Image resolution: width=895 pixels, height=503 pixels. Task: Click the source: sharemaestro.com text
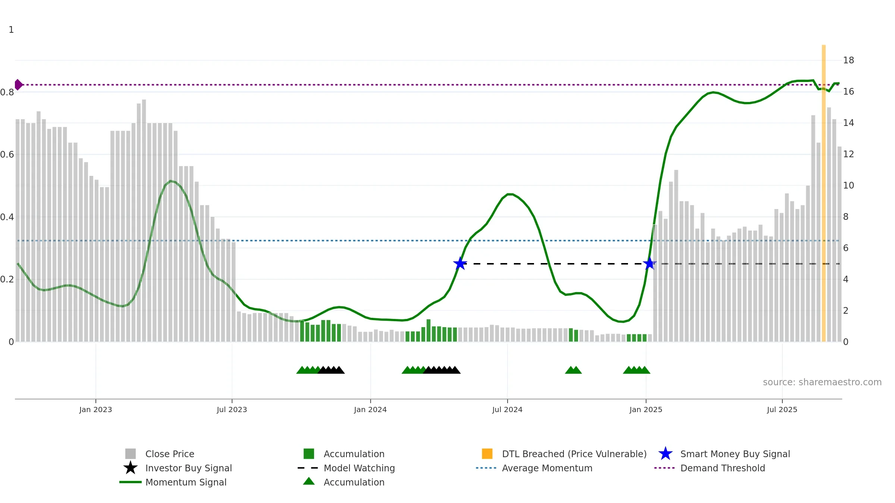(x=822, y=382)
